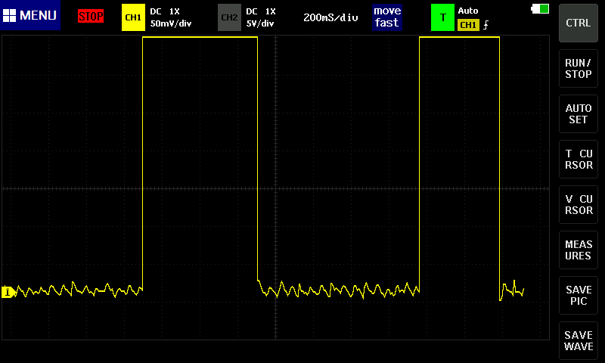605x363 pixels.
Task: Tap the RUN/STOP button
Action: coord(578,68)
